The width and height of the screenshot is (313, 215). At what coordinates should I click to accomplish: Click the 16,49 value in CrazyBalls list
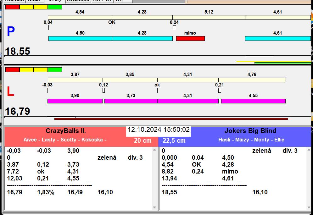pos(75,192)
